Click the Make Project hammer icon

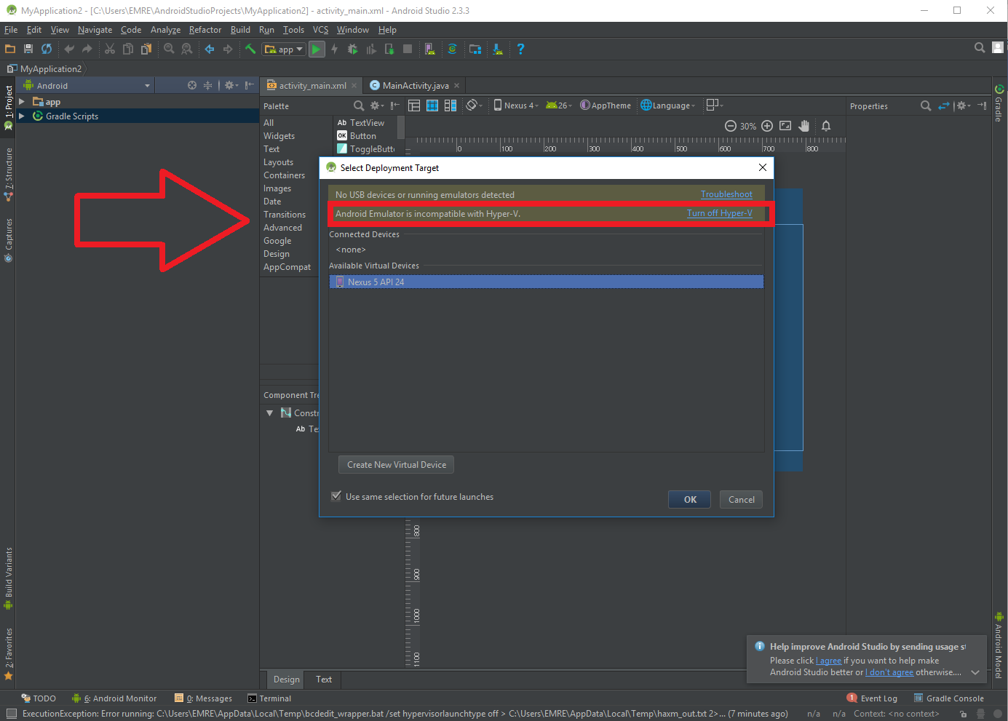[250, 49]
